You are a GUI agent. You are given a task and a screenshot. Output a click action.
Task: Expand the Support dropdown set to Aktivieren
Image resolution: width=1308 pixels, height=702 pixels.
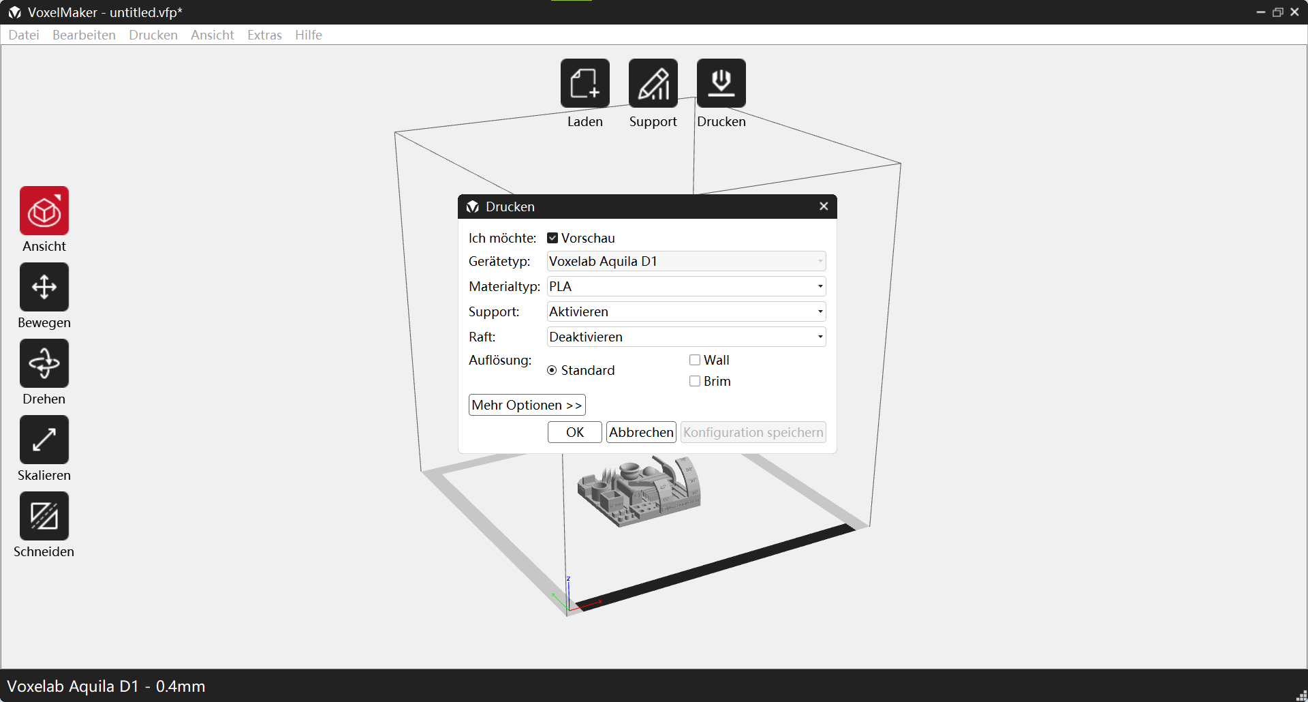686,311
